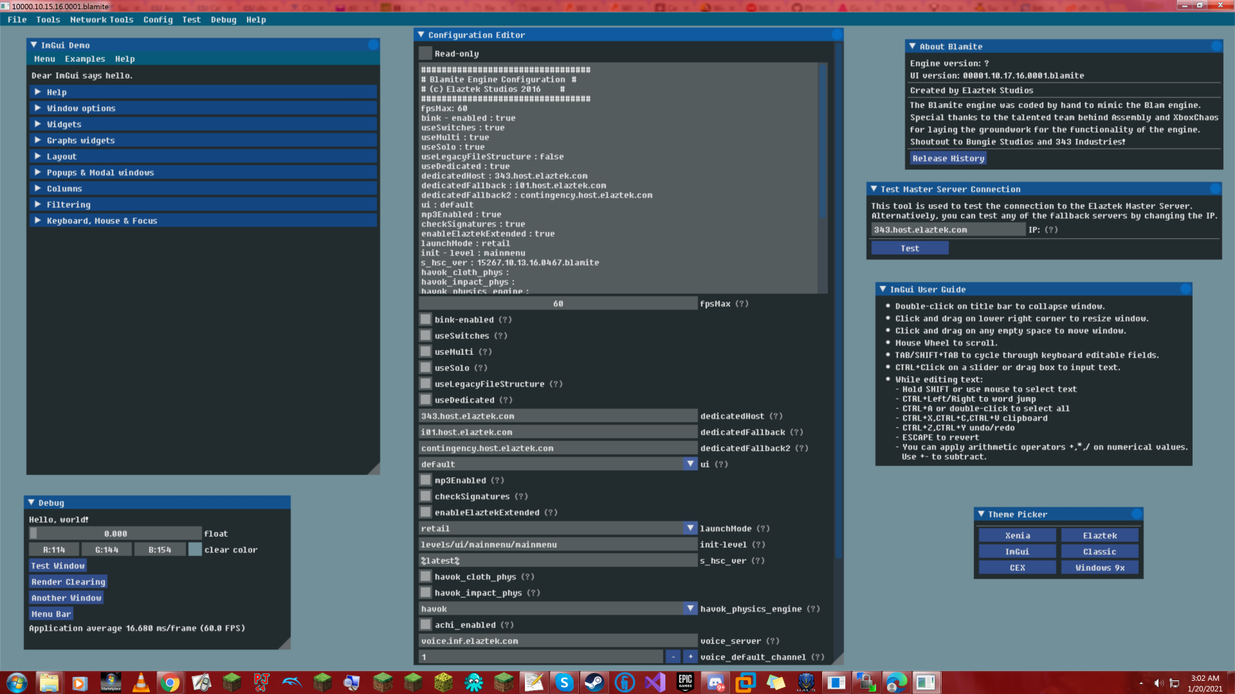Open Steam from the taskbar
The image size is (1235, 694).
pyautogui.click(x=594, y=682)
